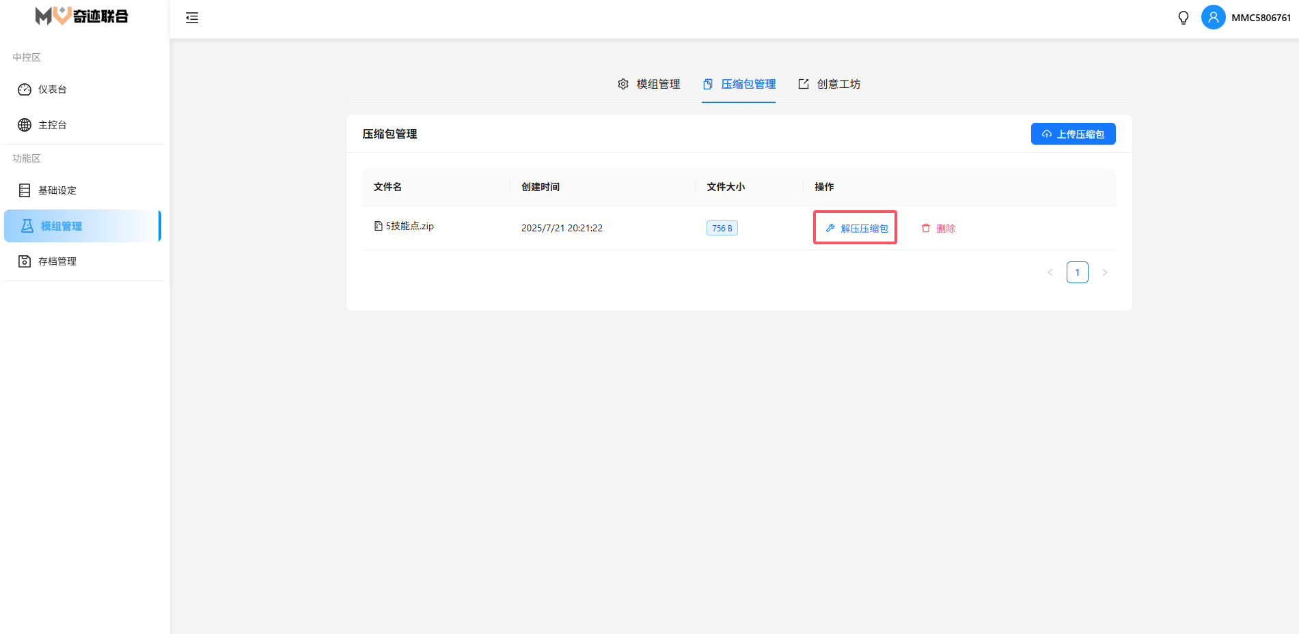Image resolution: width=1299 pixels, height=634 pixels.
Task: Click the MMC5806761 username
Action: pos(1261,18)
